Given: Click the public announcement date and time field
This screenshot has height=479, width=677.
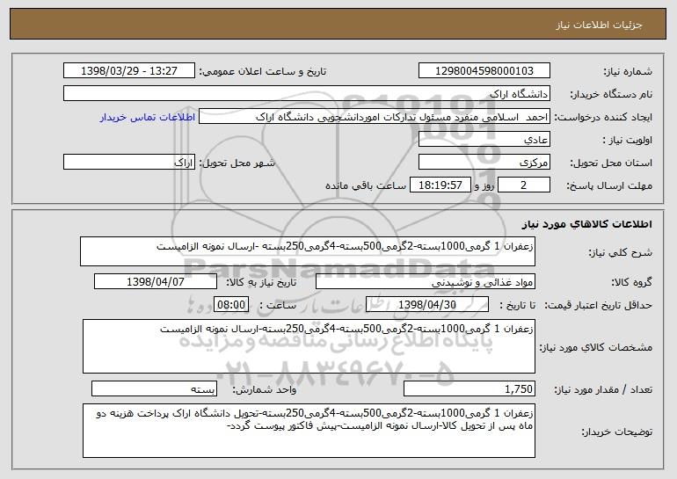Looking at the screenshot, I should point(129,70).
